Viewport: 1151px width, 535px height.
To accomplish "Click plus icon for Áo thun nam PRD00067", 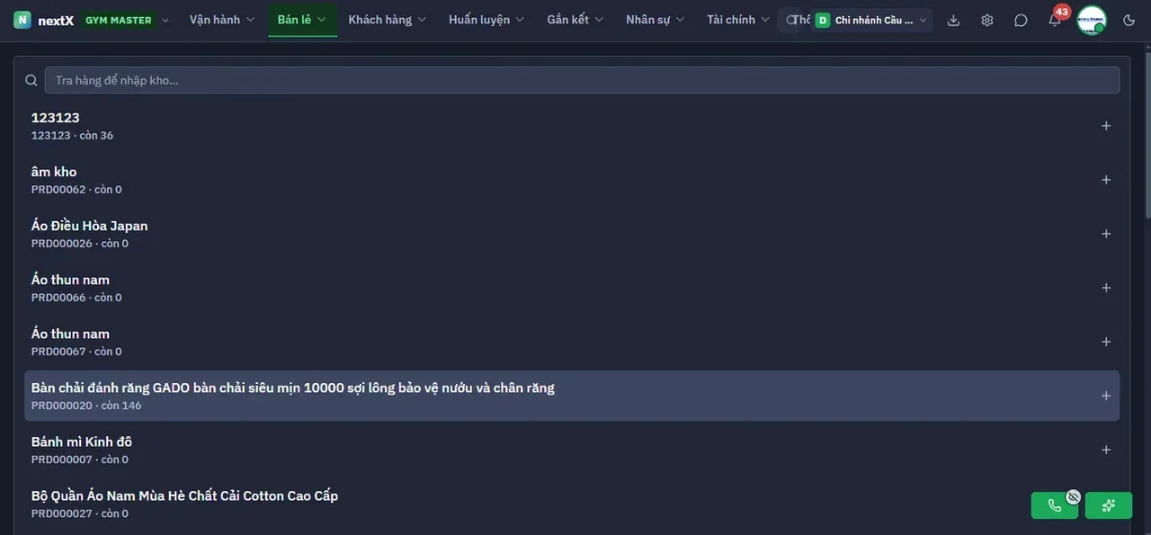I will tap(1106, 342).
